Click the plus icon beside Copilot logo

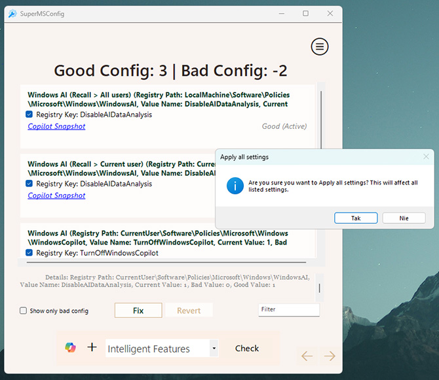92,347
